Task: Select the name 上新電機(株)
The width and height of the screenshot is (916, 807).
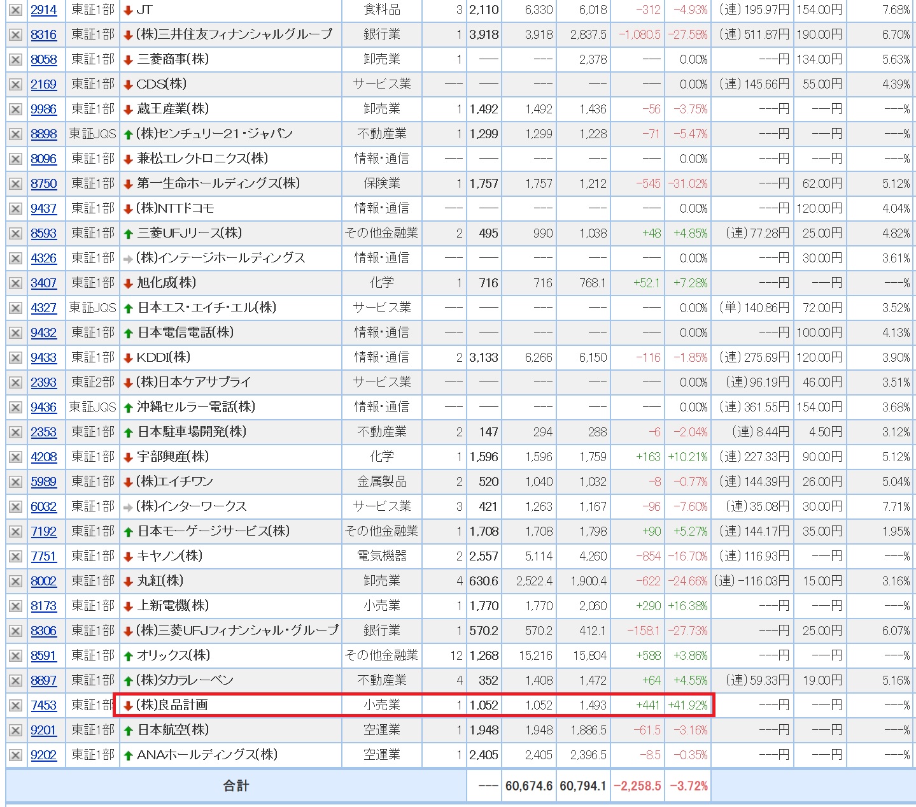Action: 173,606
